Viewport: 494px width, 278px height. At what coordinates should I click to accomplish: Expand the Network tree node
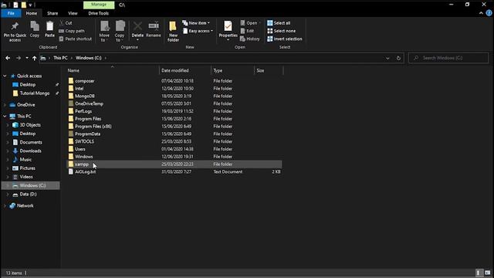tap(5, 205)
